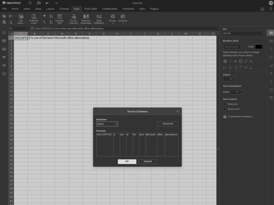Click the search icon at top right
274x205 pixels.
point(271,9)
